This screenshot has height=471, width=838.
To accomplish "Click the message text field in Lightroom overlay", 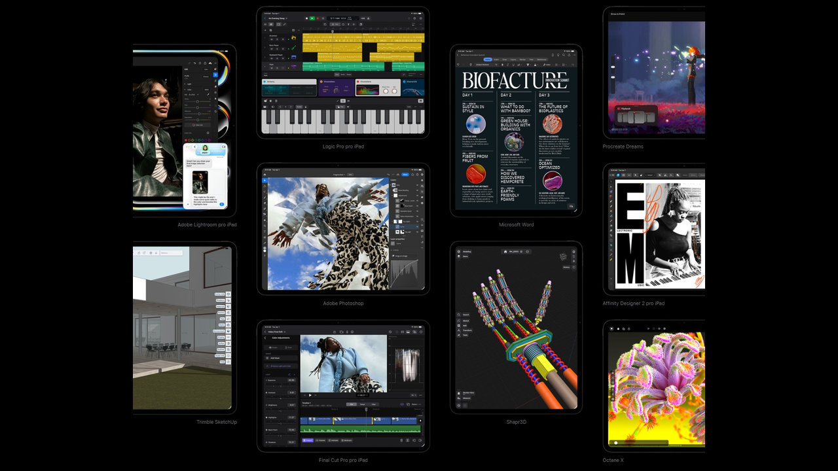I will [x=204, y=205].
